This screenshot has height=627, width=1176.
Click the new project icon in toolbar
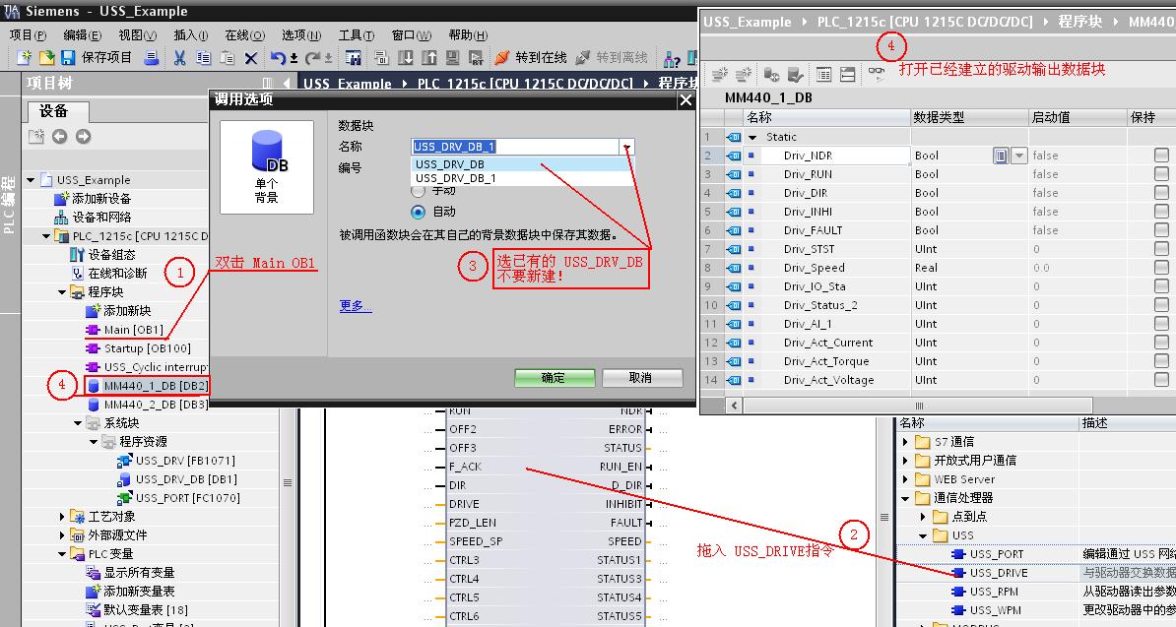[24, 58]
